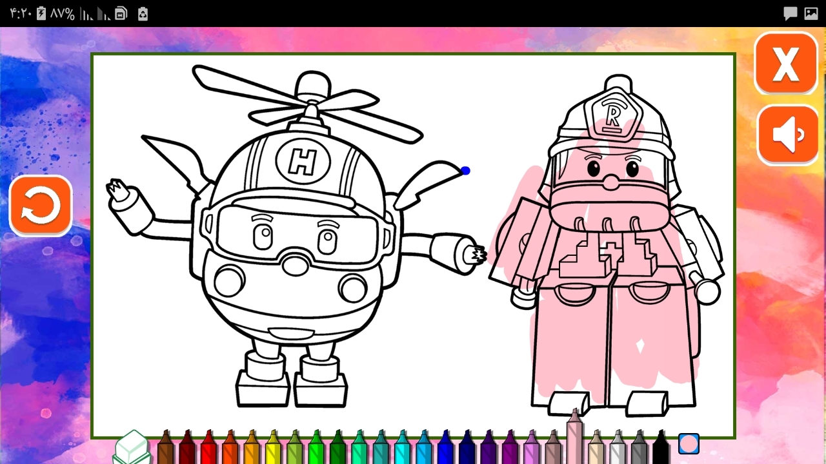Select the white light-gray marker
Viewport: 826px width, 464px height.
pyautogui.click(x=618, y=447)
